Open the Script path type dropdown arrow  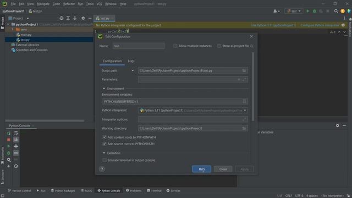coord(133,70)
